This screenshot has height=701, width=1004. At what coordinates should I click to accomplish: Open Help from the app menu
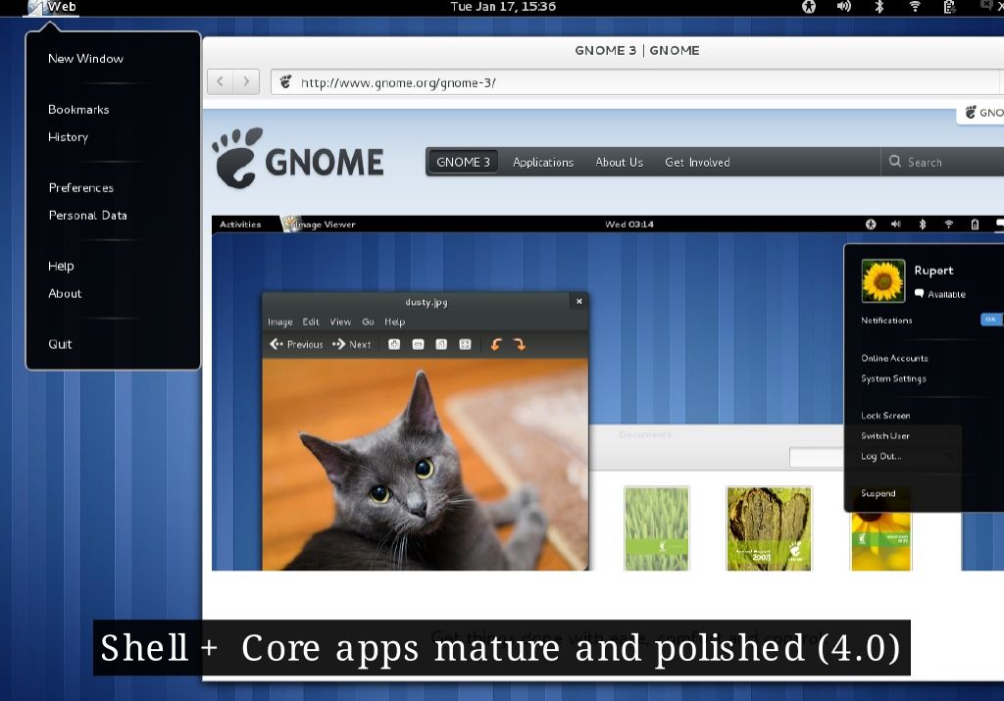pyautogui.click(x=61, y=266)
